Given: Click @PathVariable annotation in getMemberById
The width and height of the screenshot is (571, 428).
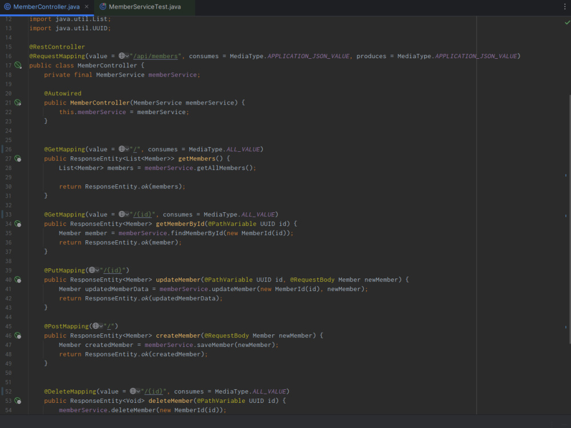Looking at the screenshot, I should (232, 224).
